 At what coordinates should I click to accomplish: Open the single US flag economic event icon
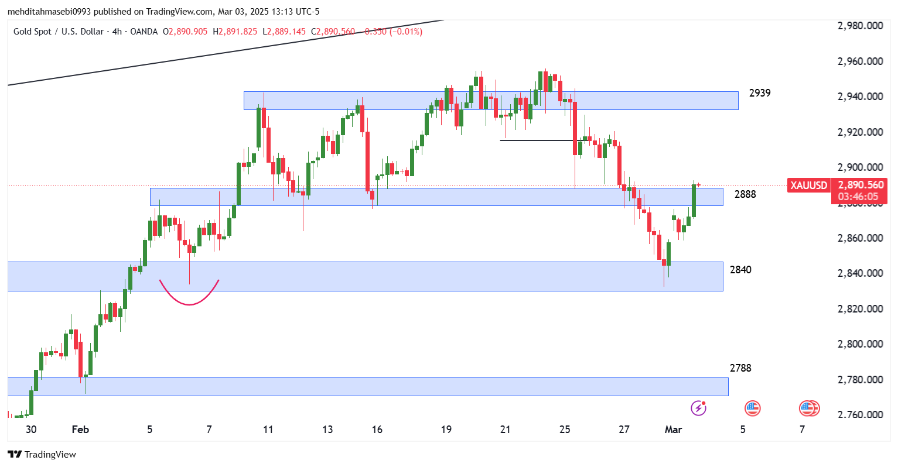[x=753, y=408]
